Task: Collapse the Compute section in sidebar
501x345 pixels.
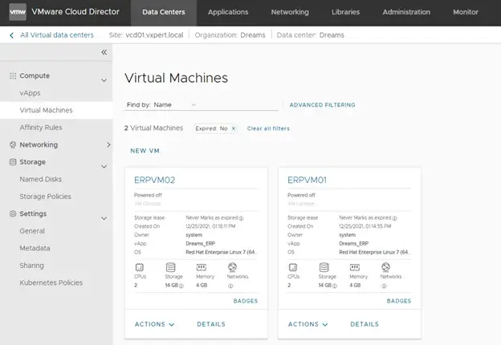Action: click(x=104, y=80)
